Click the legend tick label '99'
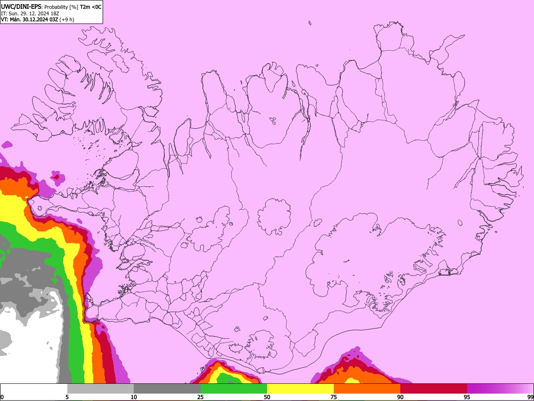 [x=530, y=397]
